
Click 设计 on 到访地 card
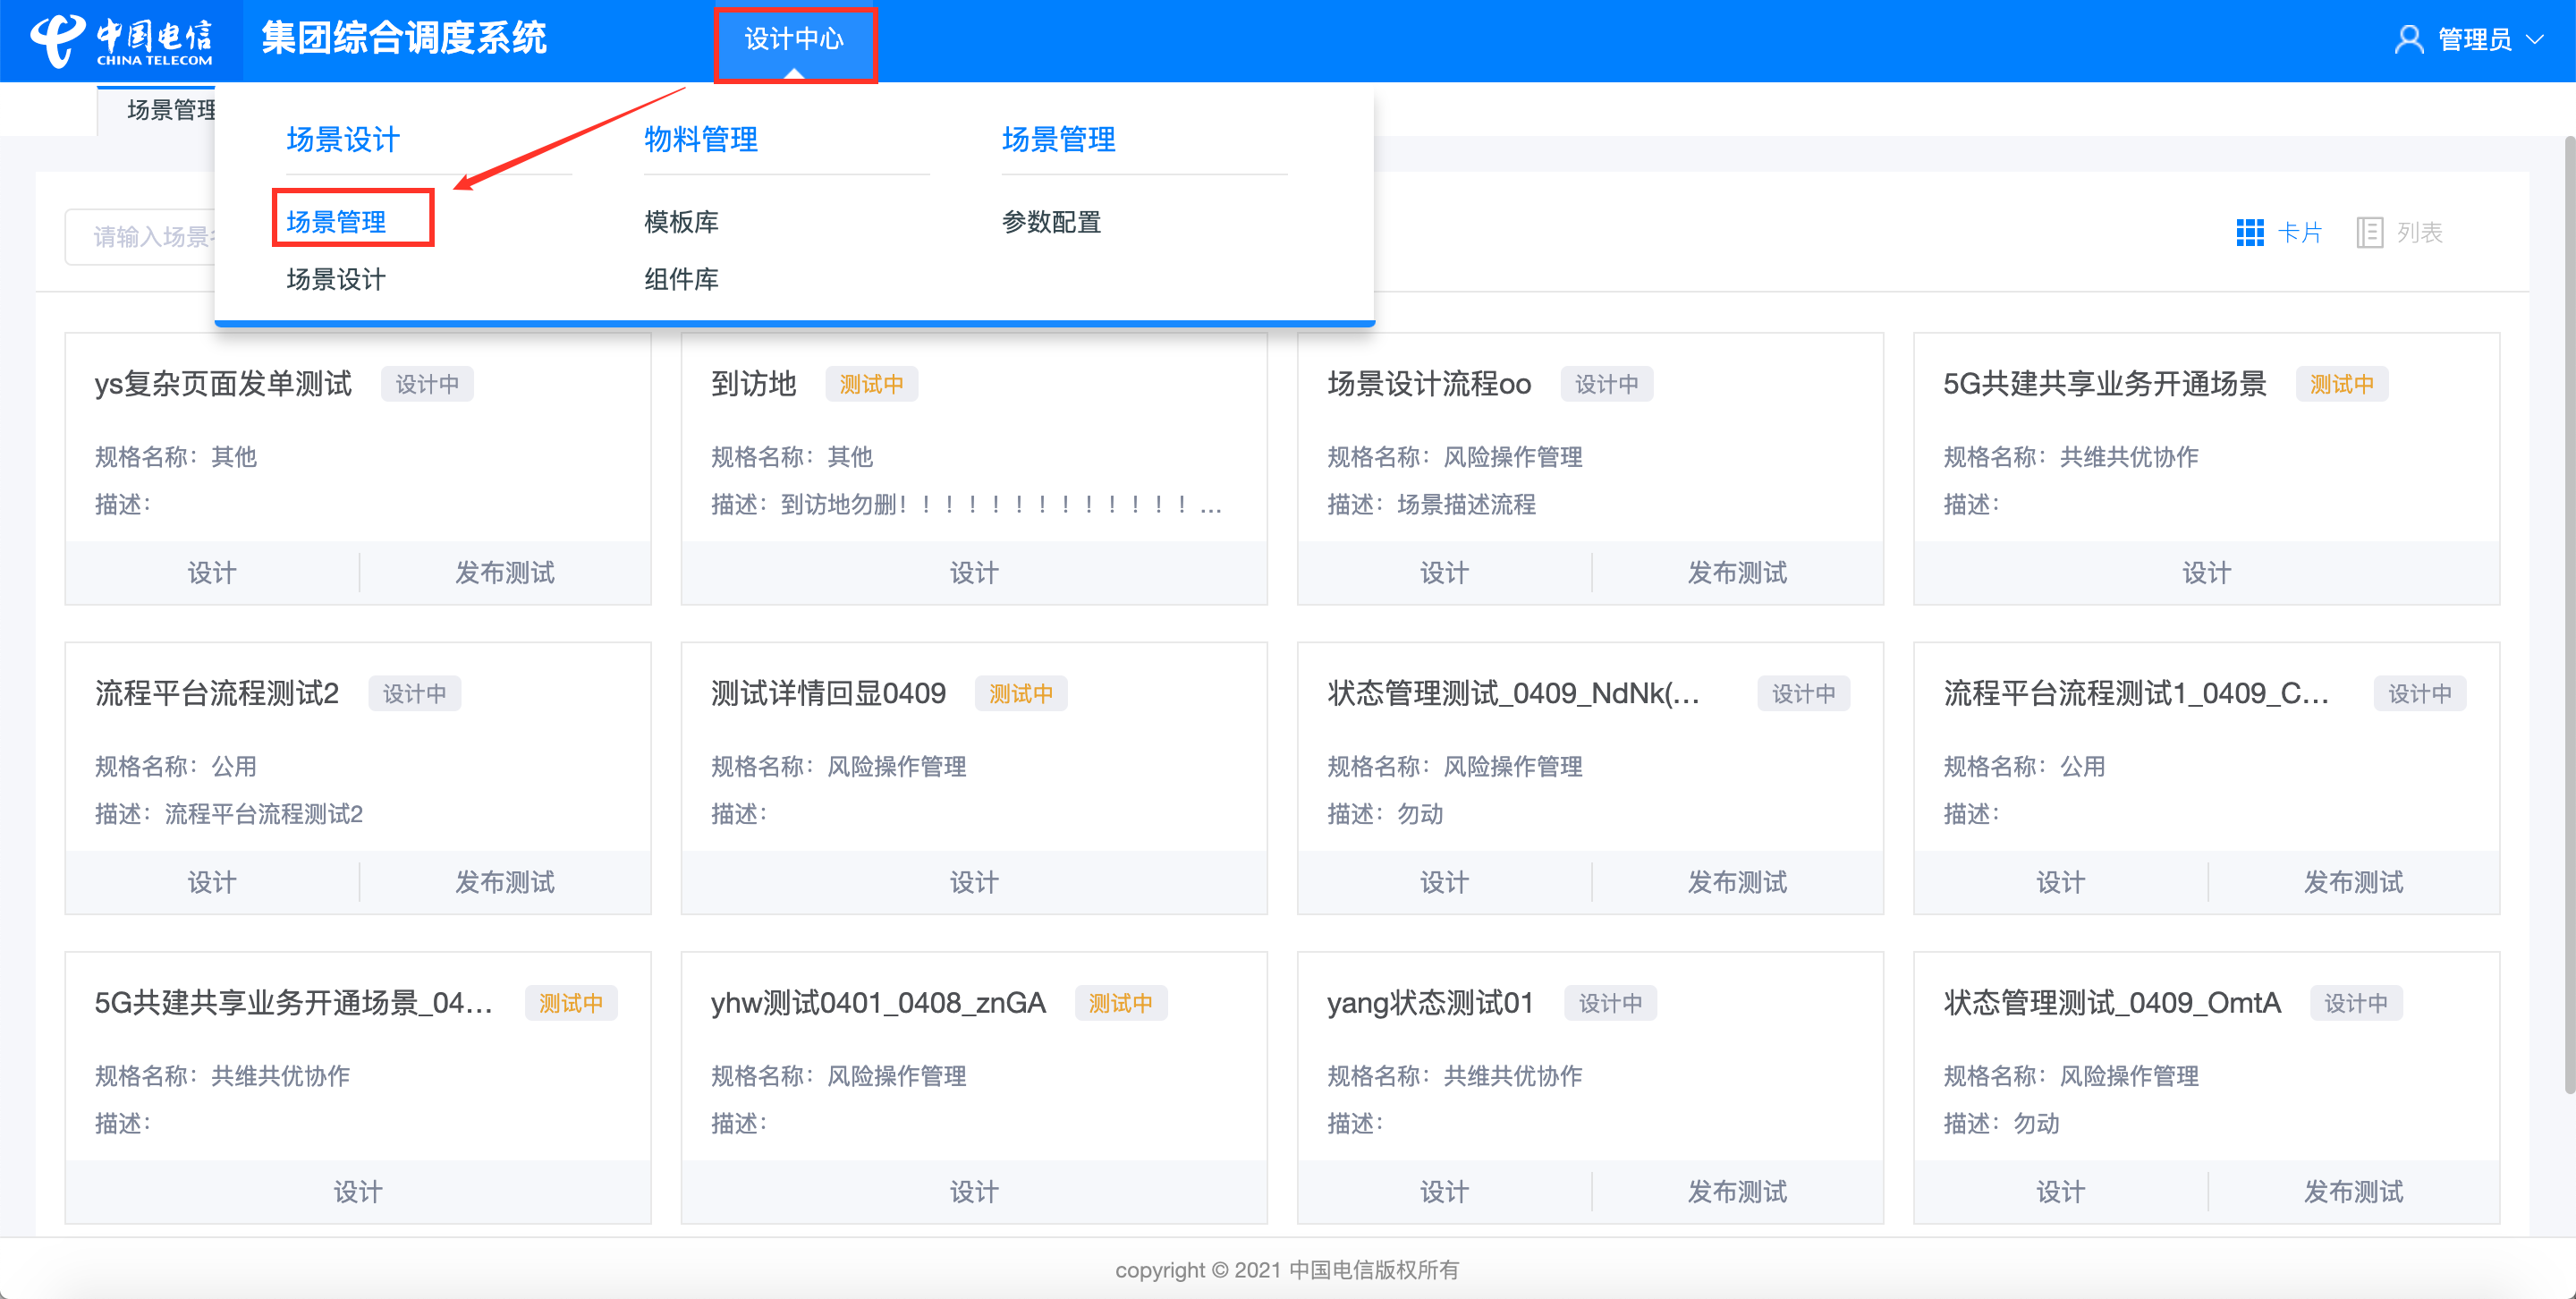click(x=974, y=573)
